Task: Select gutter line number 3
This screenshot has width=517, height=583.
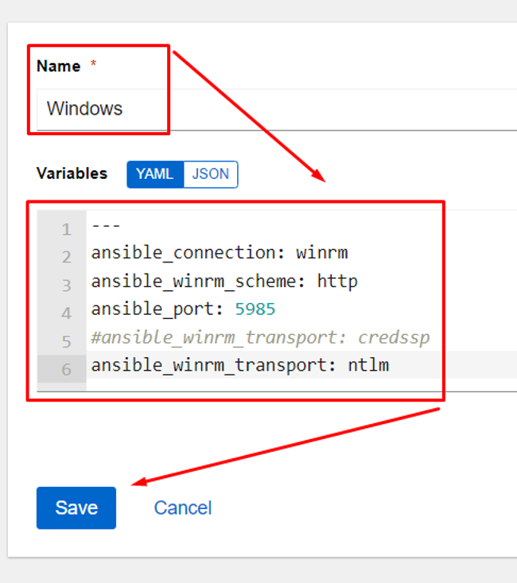Action: tap(67, 286)
